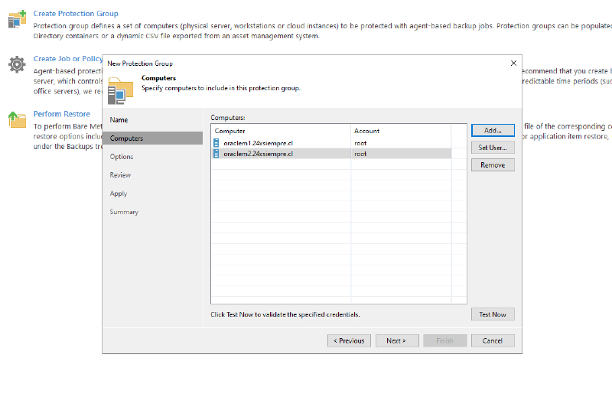Go back with the Previous button
This screenshot has height=410, width=612.
[x=349, y=340]
